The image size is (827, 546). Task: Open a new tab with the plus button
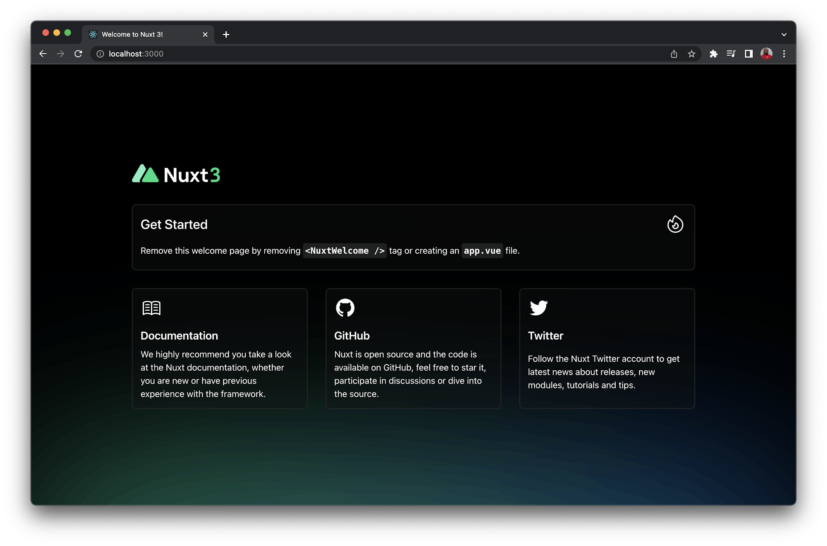tap(226, 34)
